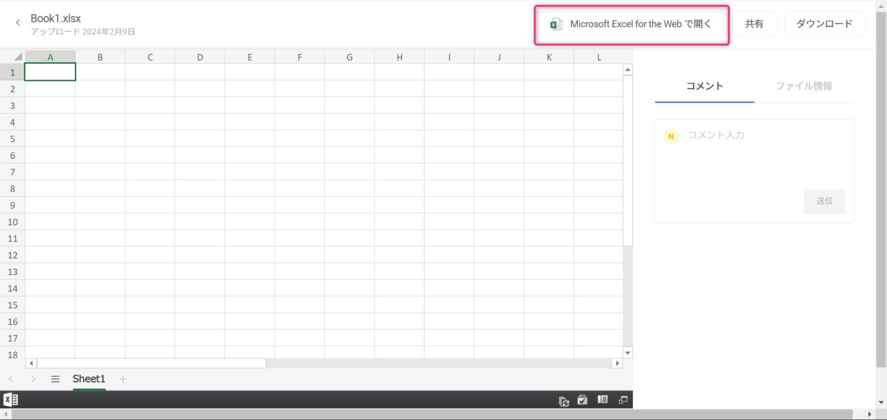The image size is (887, 420).
Task: Click the 共有 button
Action: (x=755, y=24)
